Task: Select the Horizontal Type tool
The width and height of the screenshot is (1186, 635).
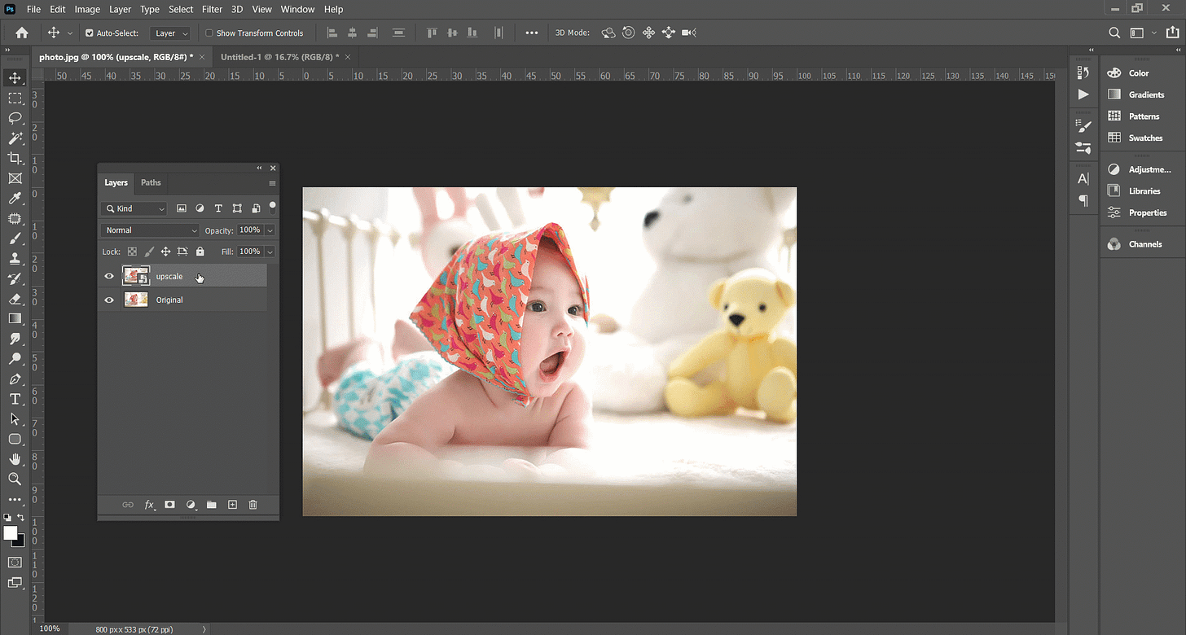Action: 15,399
